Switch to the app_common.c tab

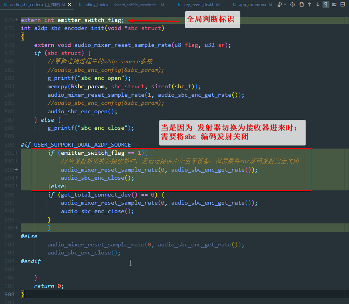252,5
